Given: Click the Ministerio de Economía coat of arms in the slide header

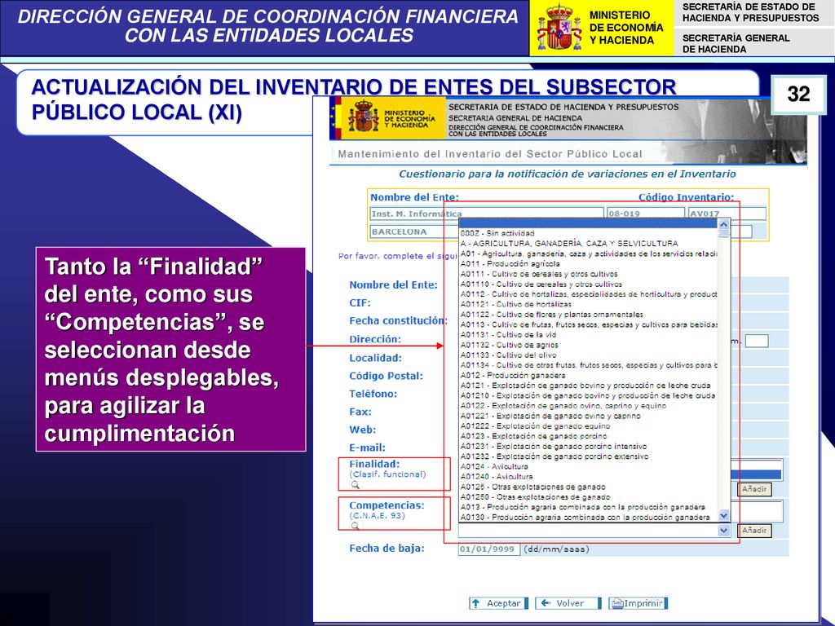Looking at the screenshot, I should click(559, 28).
